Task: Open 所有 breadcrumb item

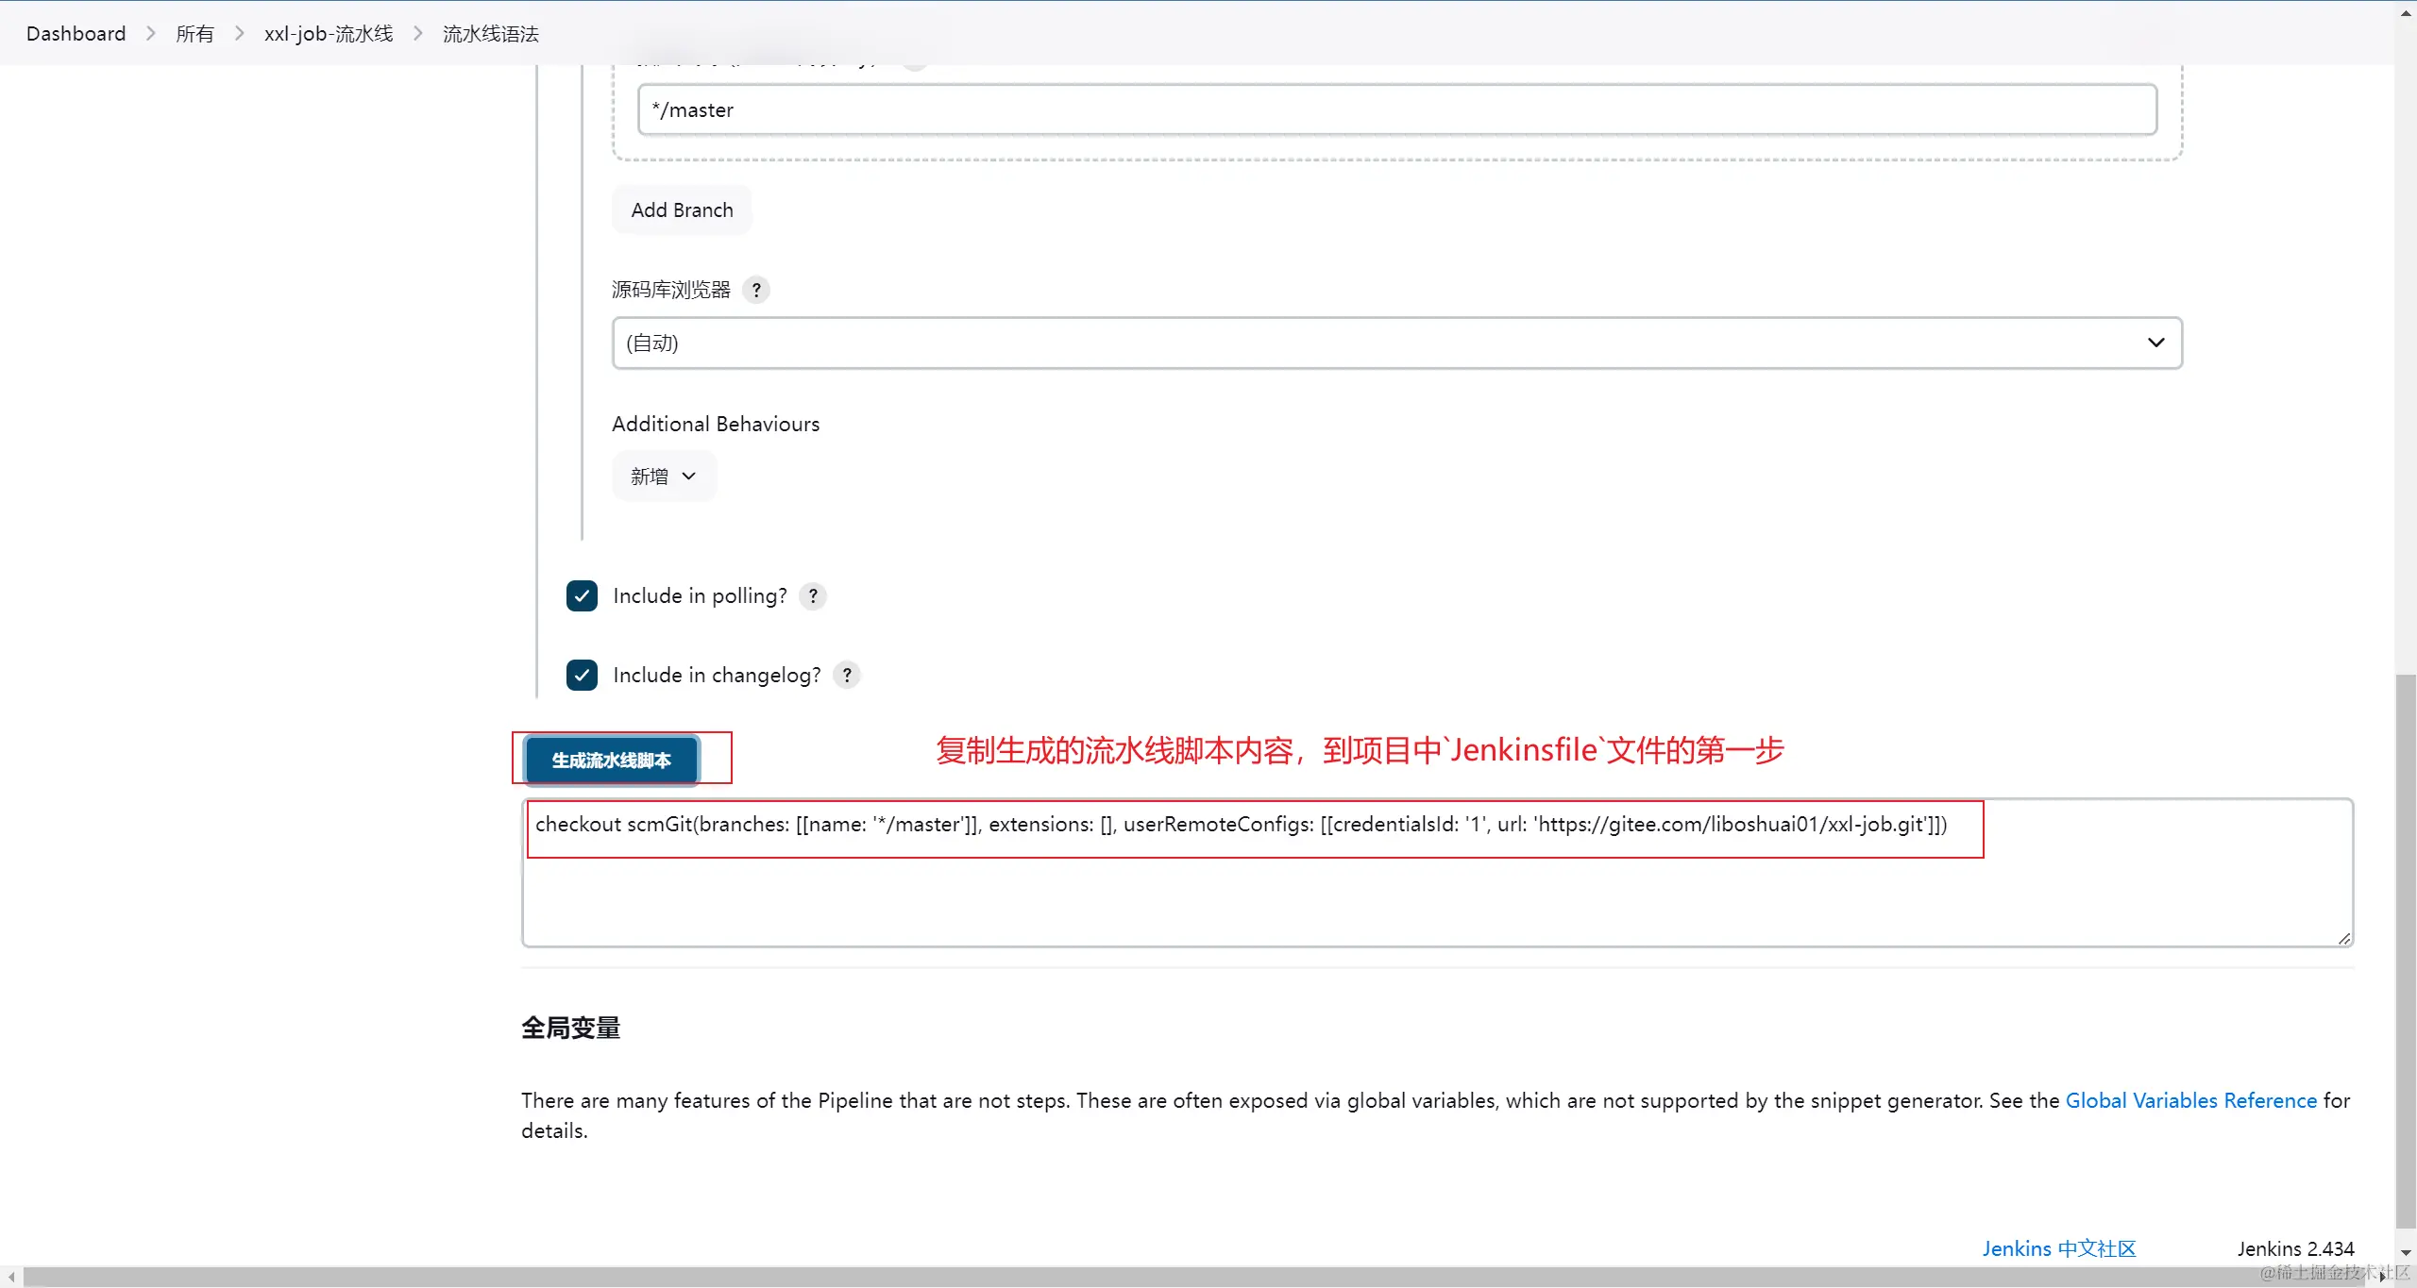Action: click(194, 34)
